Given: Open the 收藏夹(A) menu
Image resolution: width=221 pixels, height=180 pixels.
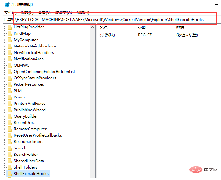Looking at the screenshot, I should (x=64, y=13).
